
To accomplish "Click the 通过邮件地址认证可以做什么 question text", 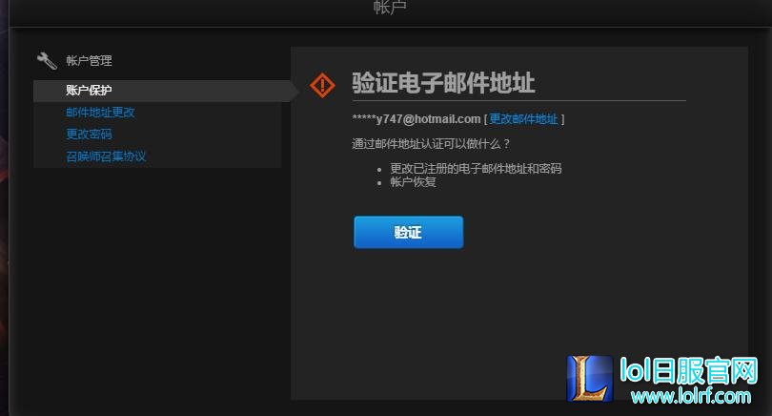I will pos(431,144).
